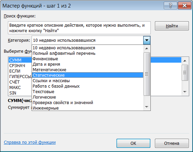The width and height of the screenshot is (193, 152).
Task: Click category list scroll down arrow
Action: [147, 107]
